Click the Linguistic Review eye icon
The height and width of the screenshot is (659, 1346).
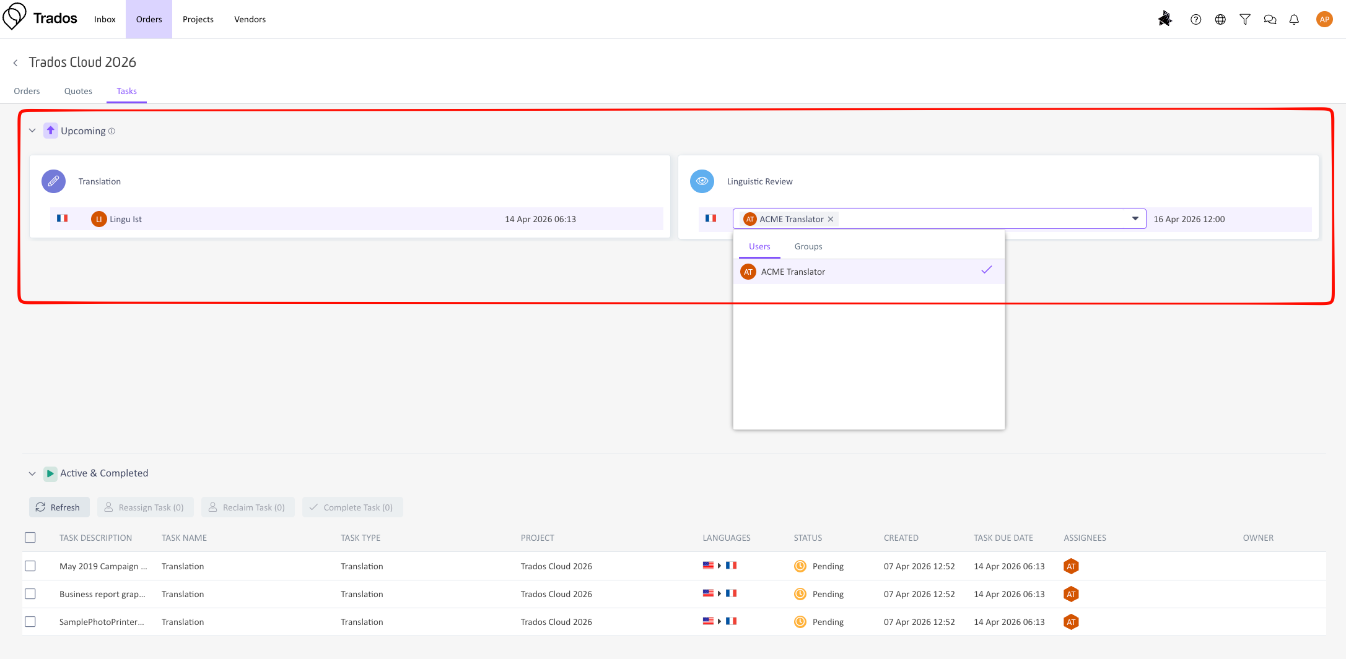click(x=702, y=181)
